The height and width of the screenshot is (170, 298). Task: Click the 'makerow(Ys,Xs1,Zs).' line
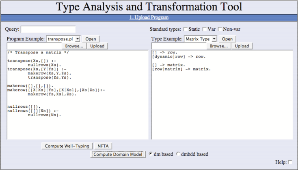pos(52,94)
